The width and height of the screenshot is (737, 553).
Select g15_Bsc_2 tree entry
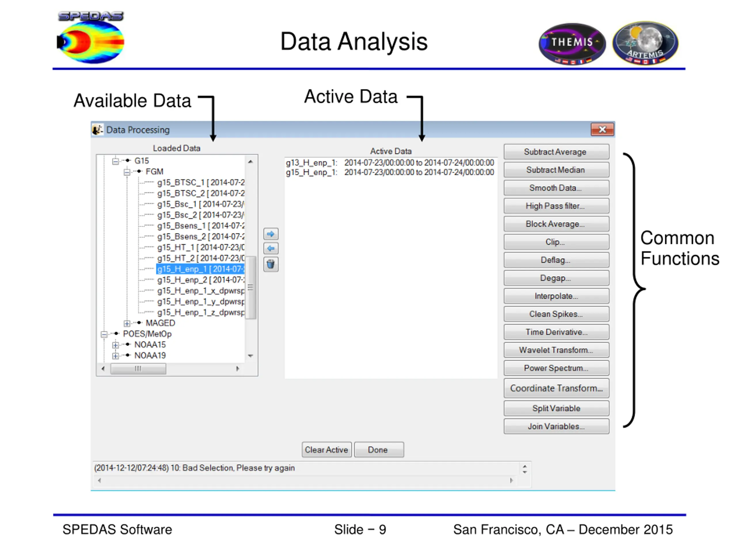(201, 215)
